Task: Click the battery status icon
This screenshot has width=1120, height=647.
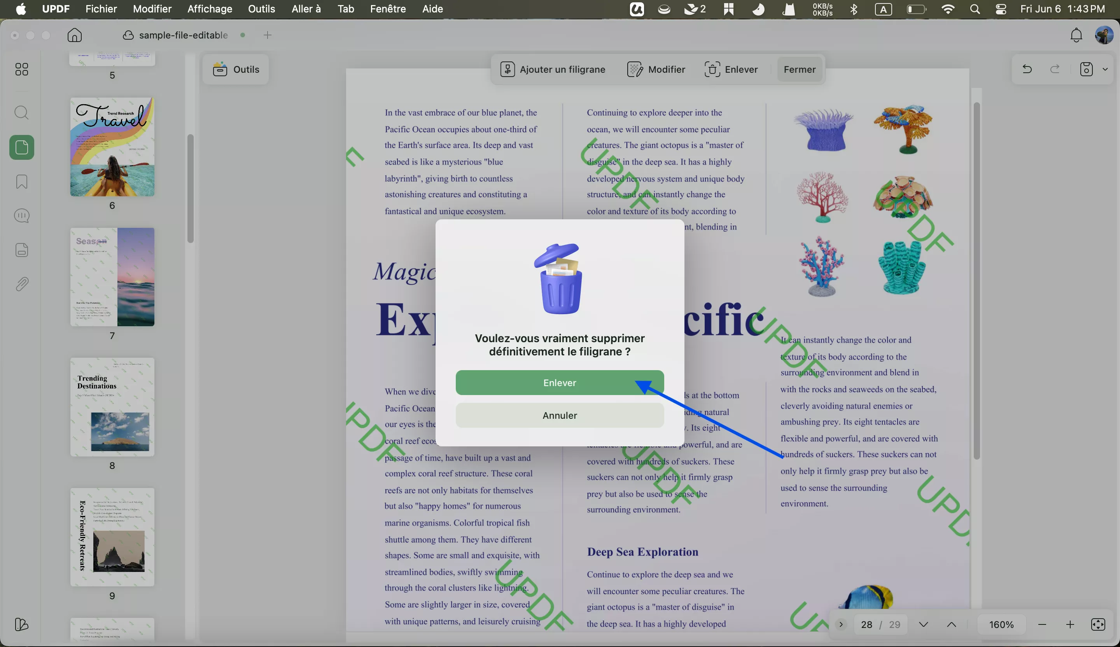Action: (916, 9)
